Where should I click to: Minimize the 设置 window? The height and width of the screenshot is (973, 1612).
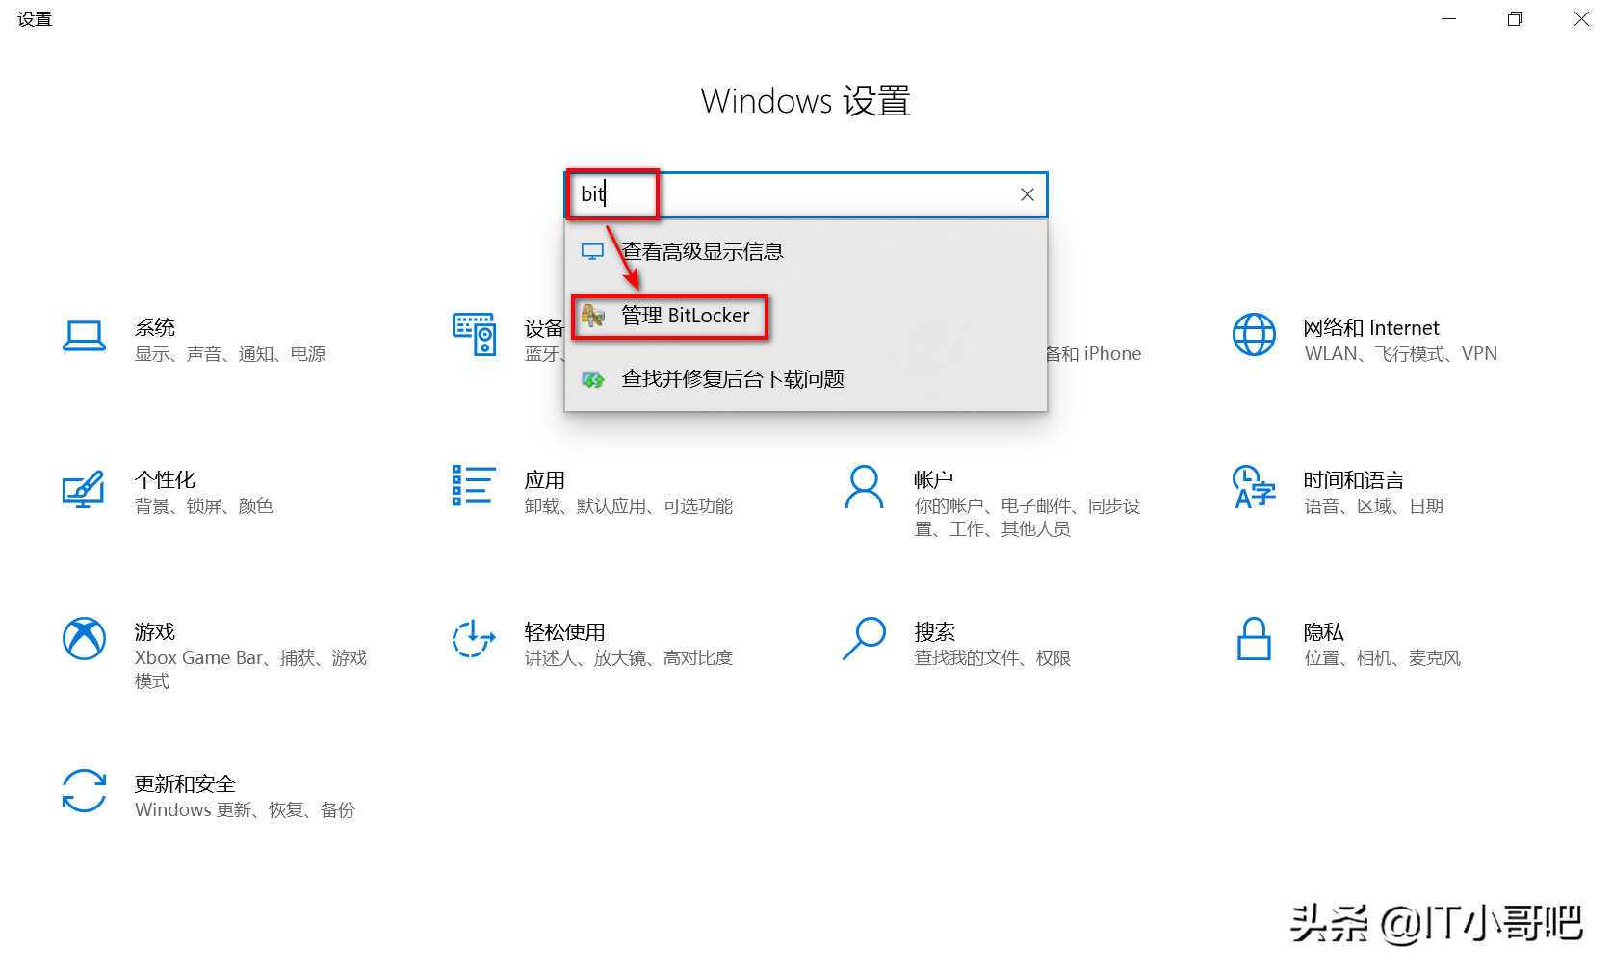click(x=1448, y=19)
